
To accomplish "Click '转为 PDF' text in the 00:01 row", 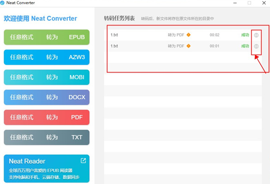I will click(176, 46).
